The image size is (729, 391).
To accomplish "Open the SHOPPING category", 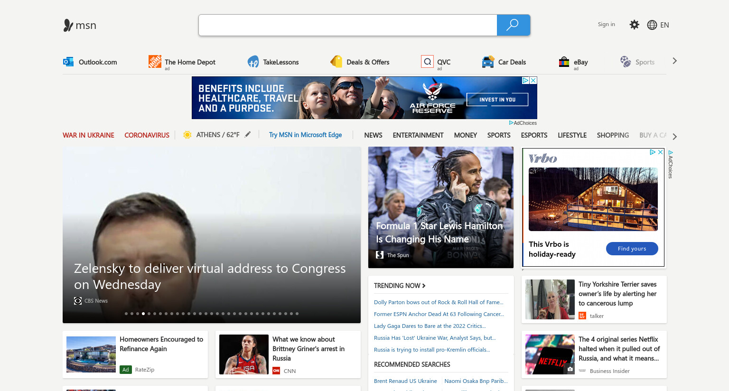I will [613, 135].
